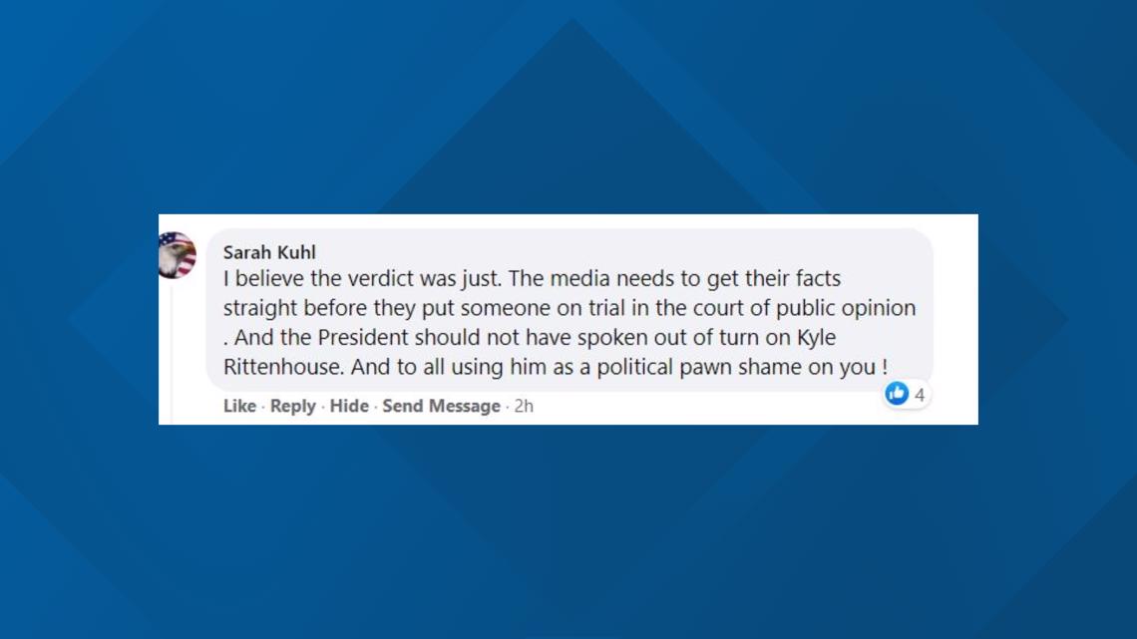Viewport: 1137px width, 639px height.
Task: Click the blue thumbs-up reaction icon
Action: click(897, 394)
